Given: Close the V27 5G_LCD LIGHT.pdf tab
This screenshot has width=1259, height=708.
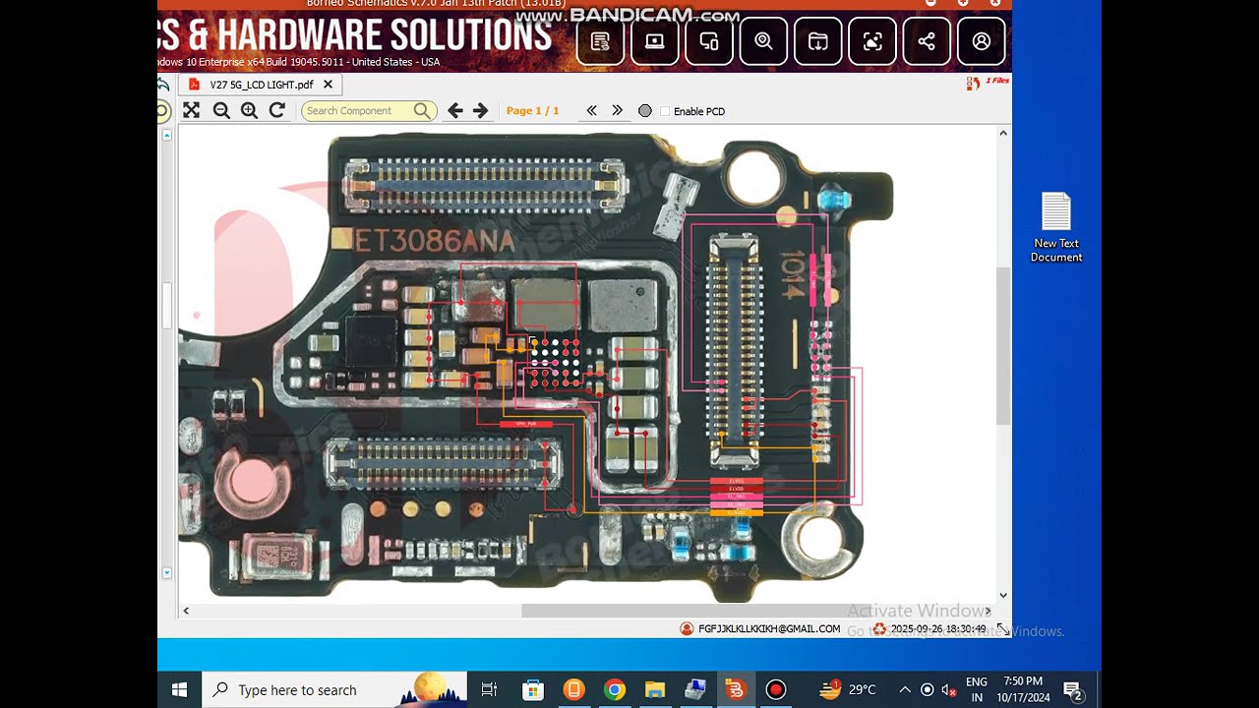Looking at the screenshot, I should [x=329, y=85].
